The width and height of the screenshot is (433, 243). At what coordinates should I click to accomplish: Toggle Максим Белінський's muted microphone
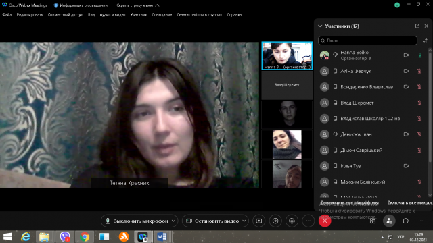click(419, 182)
